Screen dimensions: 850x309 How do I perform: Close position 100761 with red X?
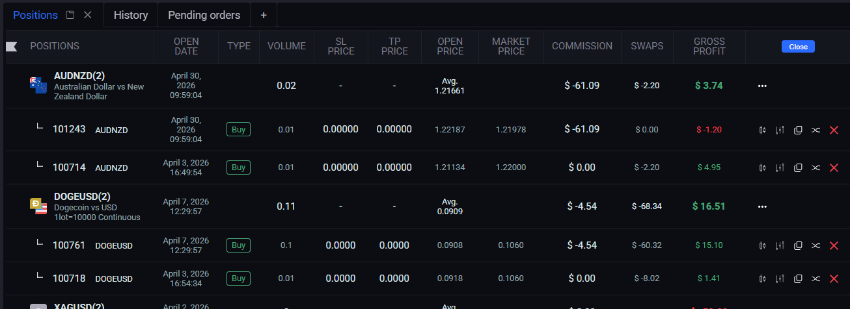click(x=834, y=245)
